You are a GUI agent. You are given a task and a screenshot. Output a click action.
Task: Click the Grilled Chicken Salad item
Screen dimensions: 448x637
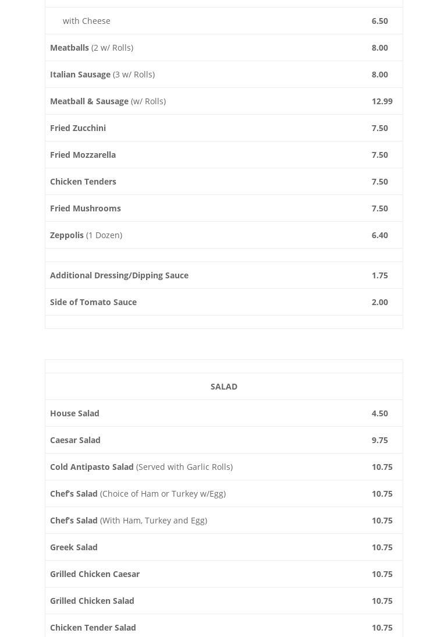(x=92, y=601)
